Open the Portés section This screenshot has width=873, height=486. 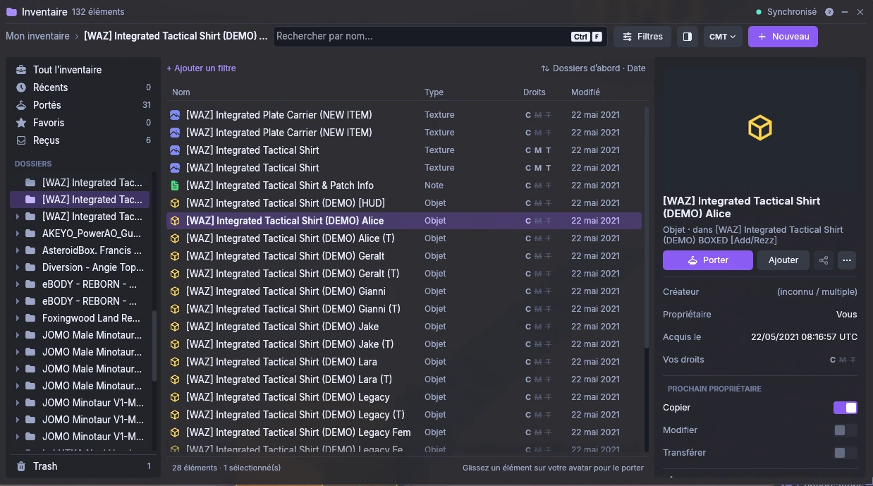coord(83,105)
